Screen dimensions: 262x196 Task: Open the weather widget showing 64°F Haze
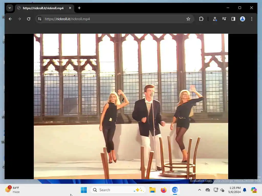tap(13, 190)
